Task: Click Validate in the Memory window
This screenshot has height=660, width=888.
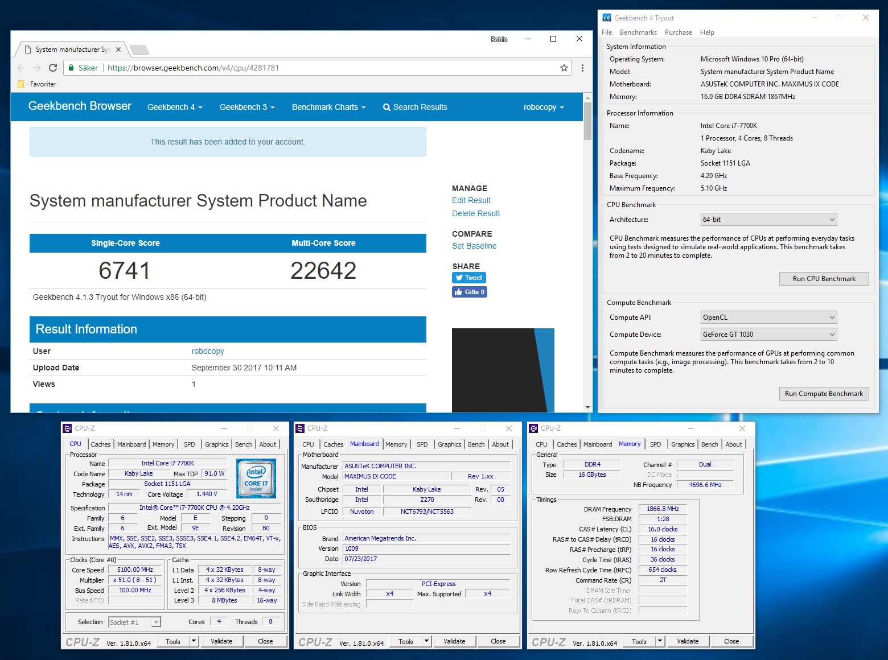Action: coord(688,641)
